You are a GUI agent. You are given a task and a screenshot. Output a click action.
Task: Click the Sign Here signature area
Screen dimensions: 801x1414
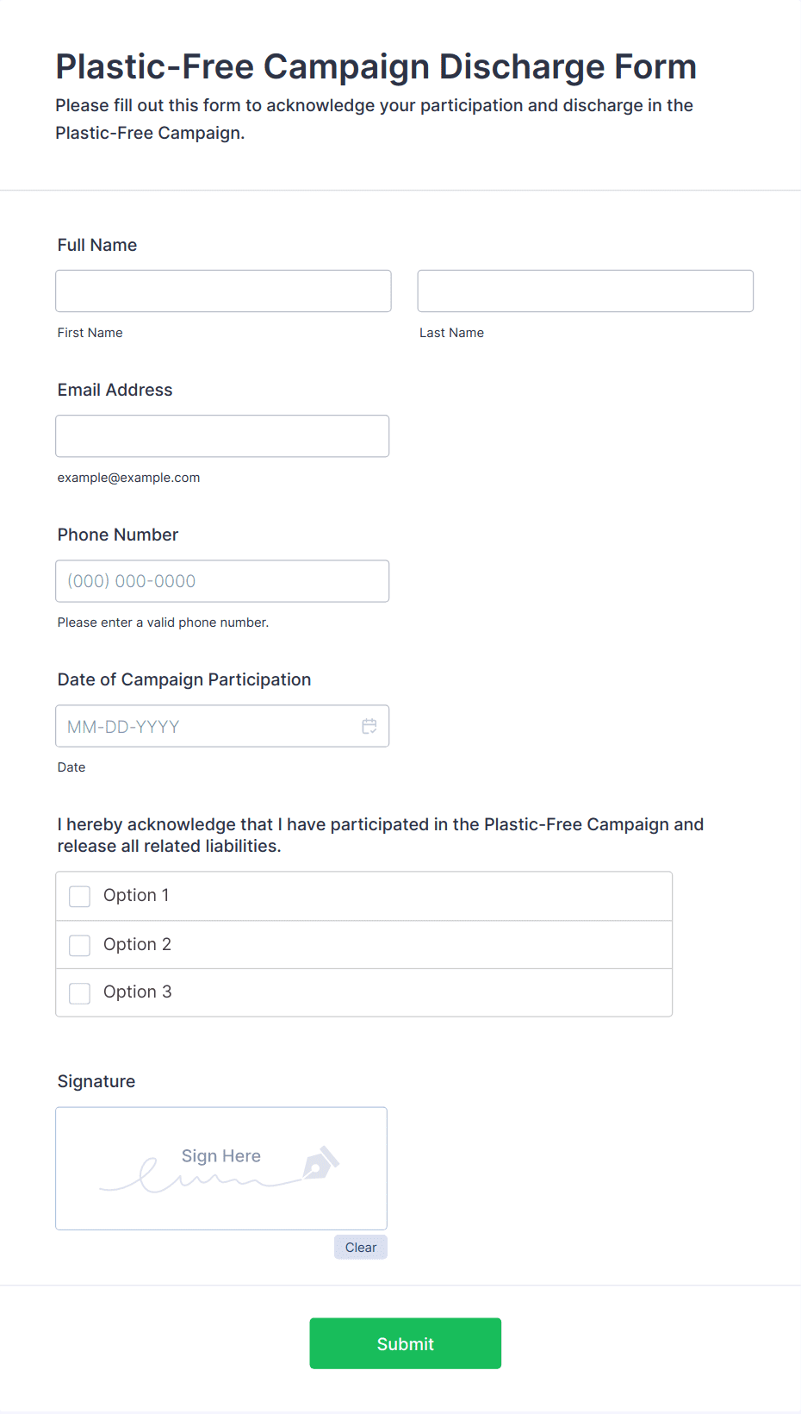[221, 1168]
